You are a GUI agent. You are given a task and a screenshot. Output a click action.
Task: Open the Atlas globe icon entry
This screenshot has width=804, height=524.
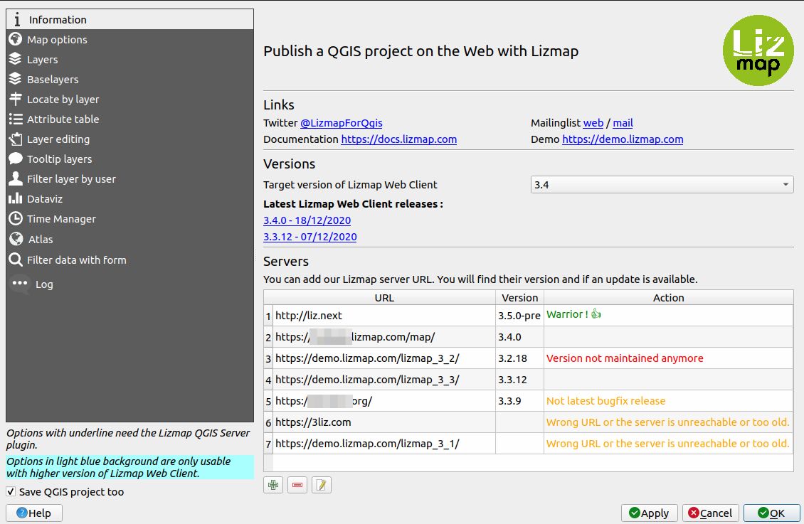pos(16,239)
